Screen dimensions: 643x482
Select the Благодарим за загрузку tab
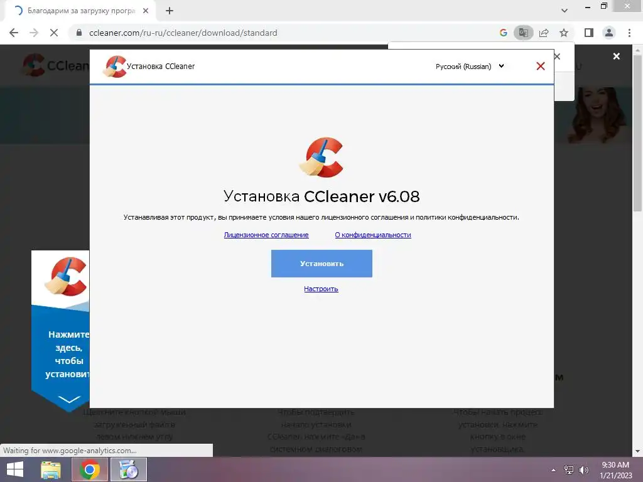pyautogui.click(x=81, y=11)
